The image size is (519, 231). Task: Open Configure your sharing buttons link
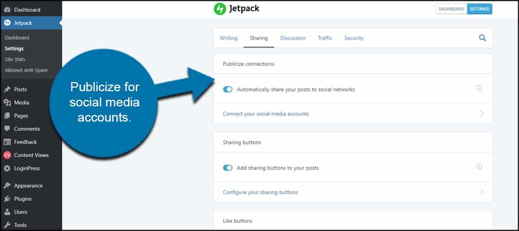[260, 192]
